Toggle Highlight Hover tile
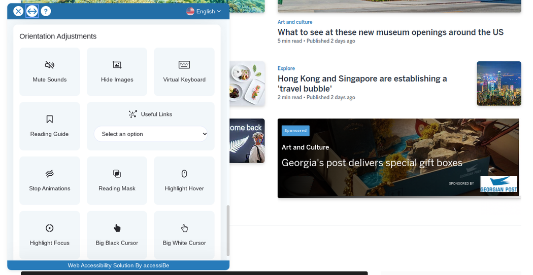 [x=184, y=180]
